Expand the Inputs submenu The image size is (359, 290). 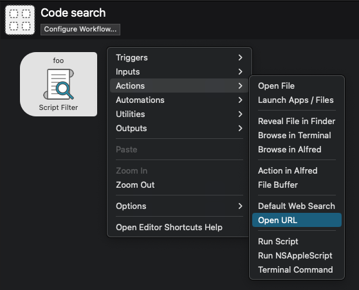click(x=179, y=71)
